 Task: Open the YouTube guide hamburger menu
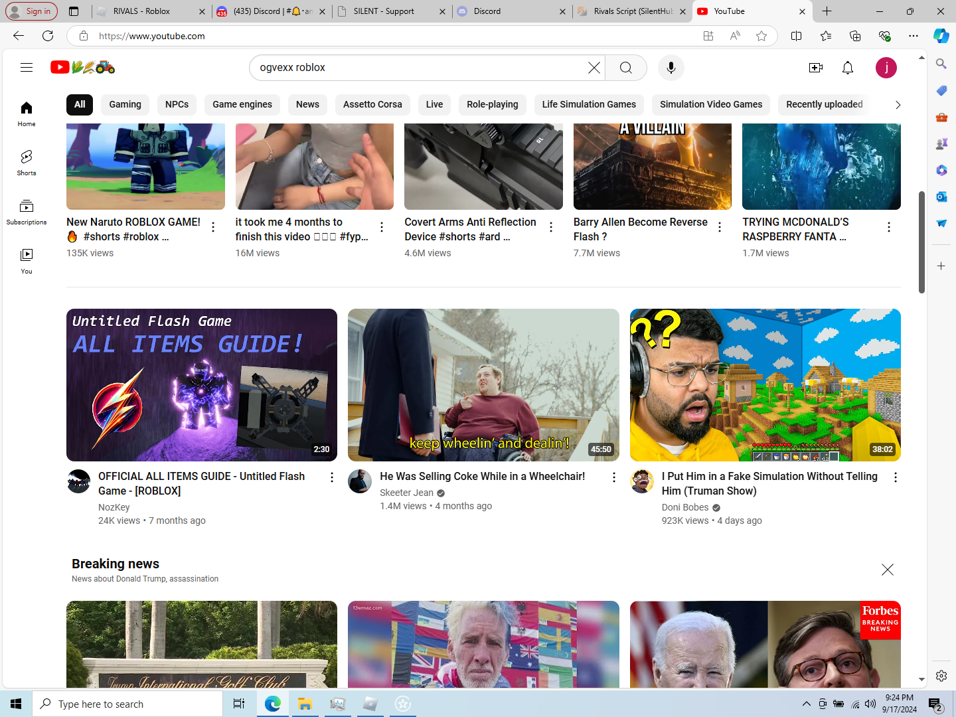(27, 67)
